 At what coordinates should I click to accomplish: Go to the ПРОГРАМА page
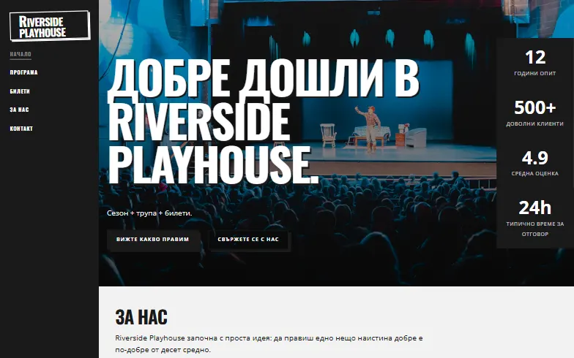pos(23,72)
